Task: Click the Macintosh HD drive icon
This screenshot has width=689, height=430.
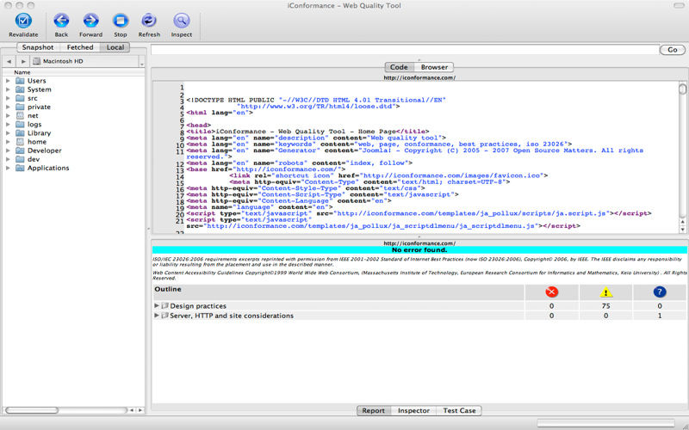Action: (x=37, y=61)
